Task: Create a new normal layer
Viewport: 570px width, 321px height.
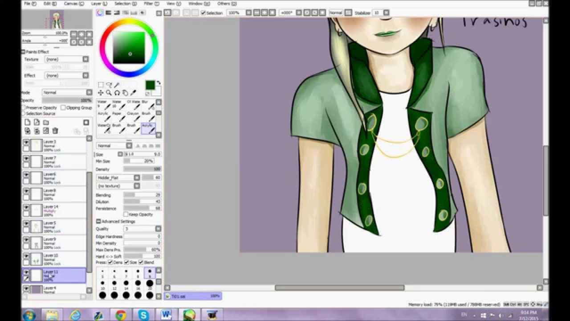Action: (x=27, y=122)
